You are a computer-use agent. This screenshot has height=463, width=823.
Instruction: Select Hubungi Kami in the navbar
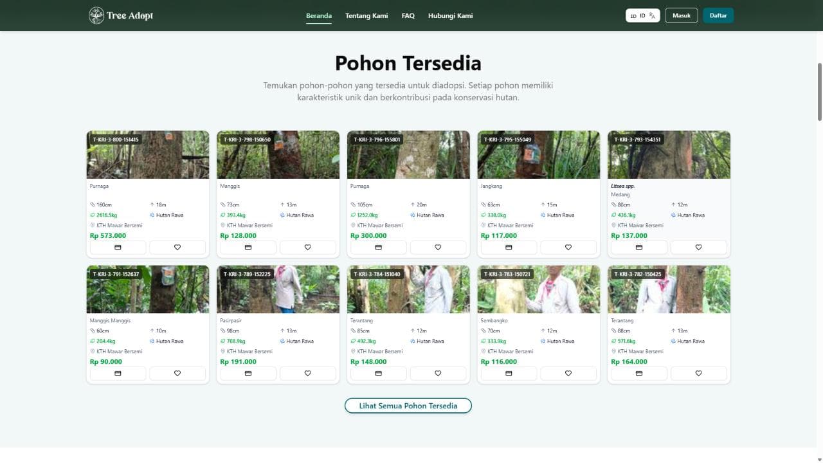click(451, 15)
